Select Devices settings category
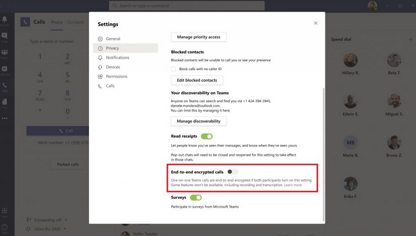This screenshot has height=236, width=416. tap(126, 67)
